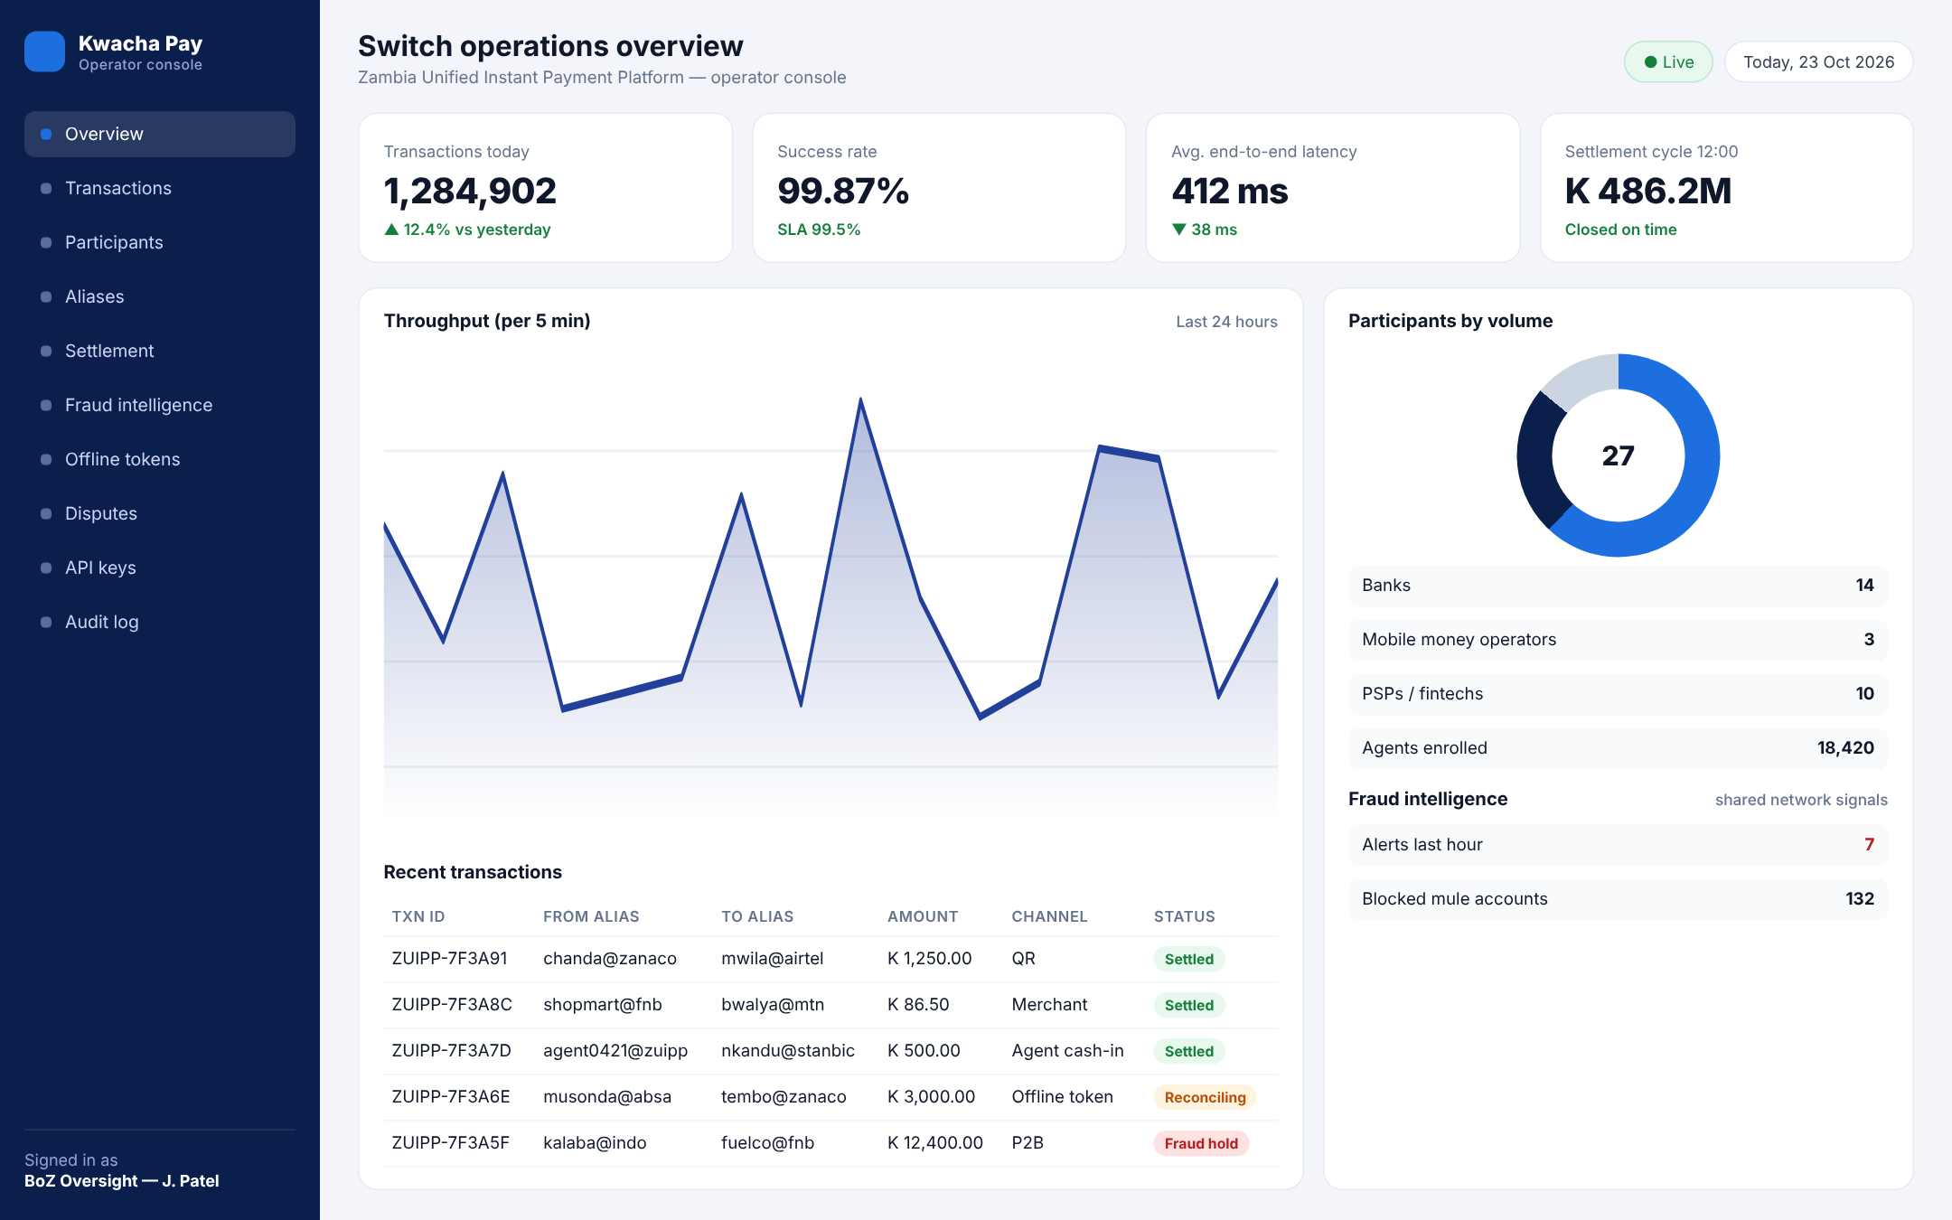The height and width of the screenshot is (1220, 1952).
Task: Click the nkandu@stanbic alias
Action: pyautogui.click(x=788, y=1051)
